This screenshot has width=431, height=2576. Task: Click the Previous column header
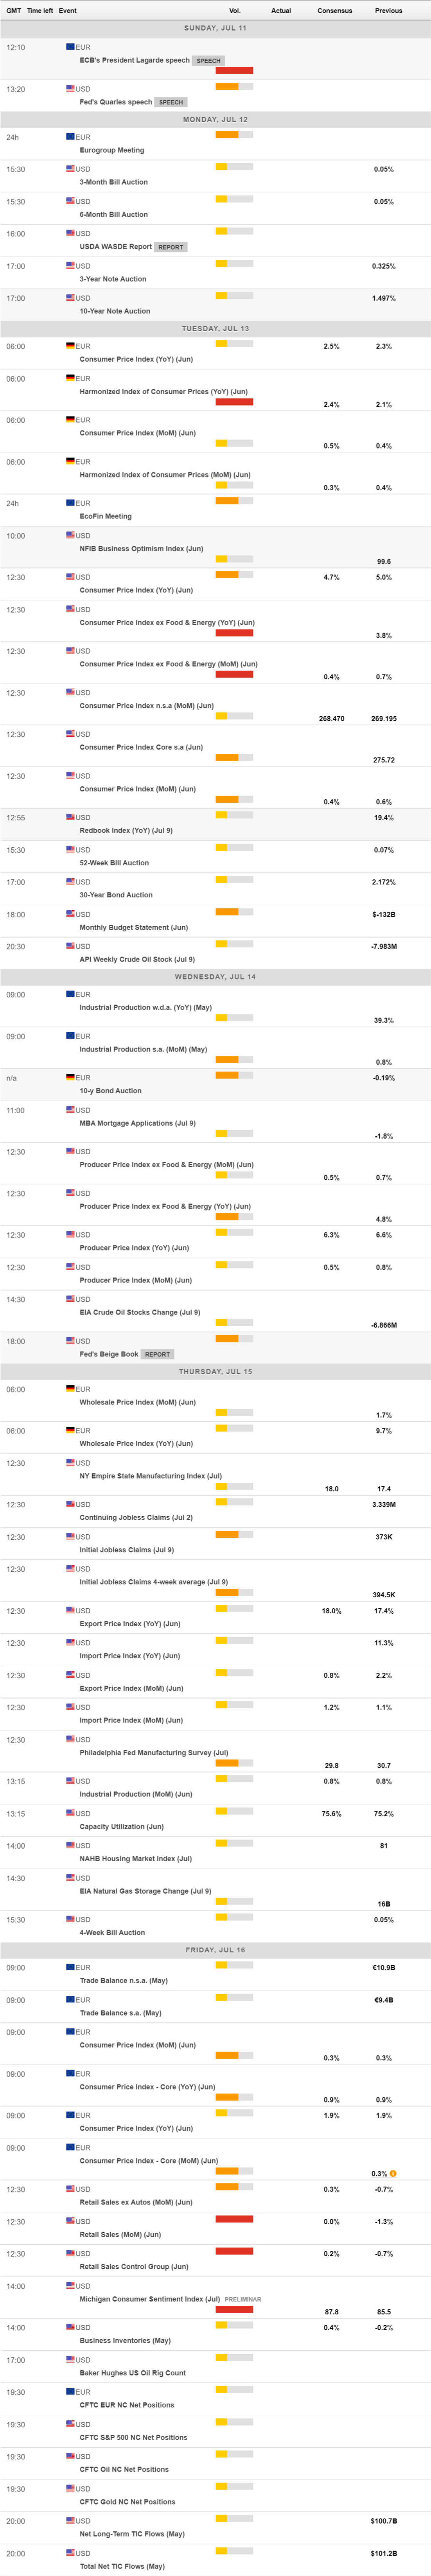click(388, 11)
